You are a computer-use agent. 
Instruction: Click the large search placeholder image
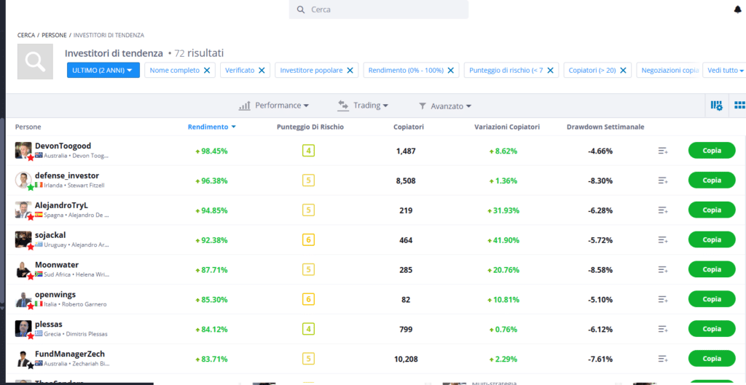36,62
